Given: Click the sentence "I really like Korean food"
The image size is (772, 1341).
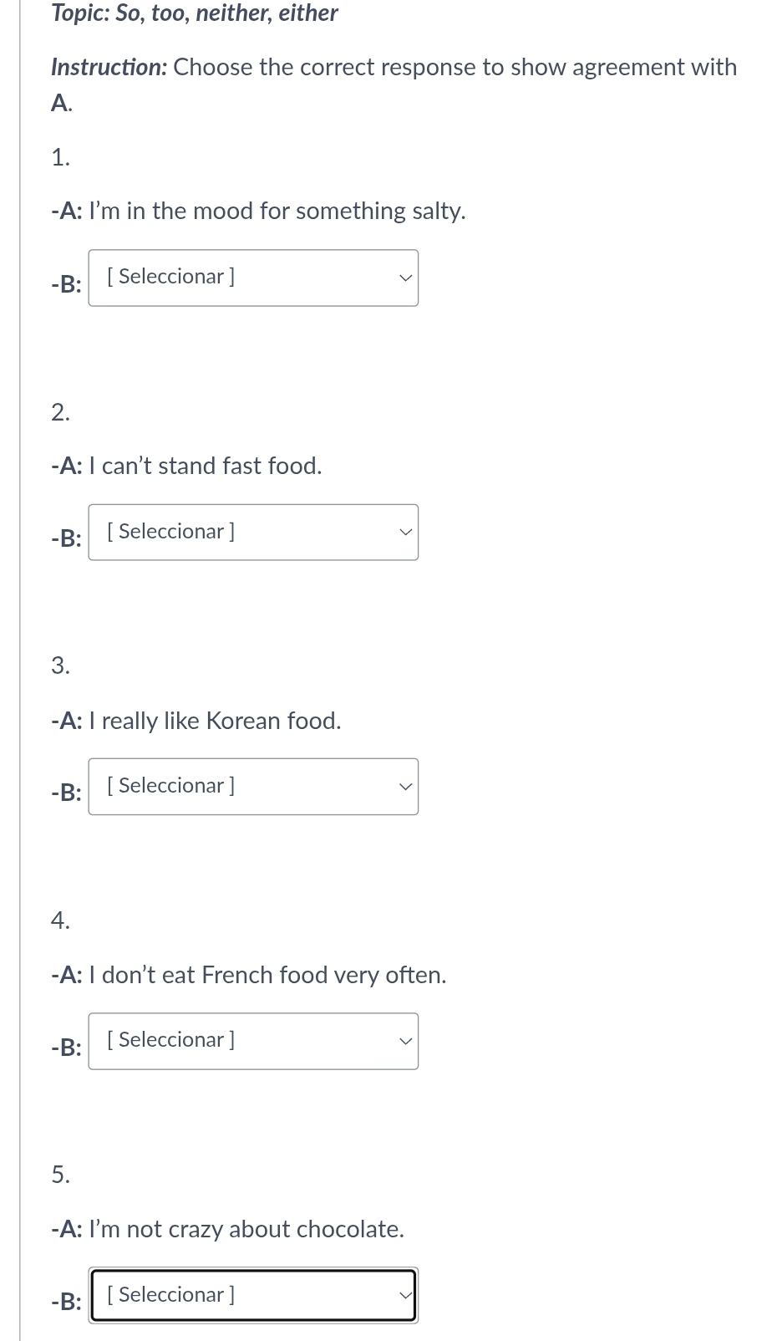Looking at the screenshot, I should [x=221, y=721].
